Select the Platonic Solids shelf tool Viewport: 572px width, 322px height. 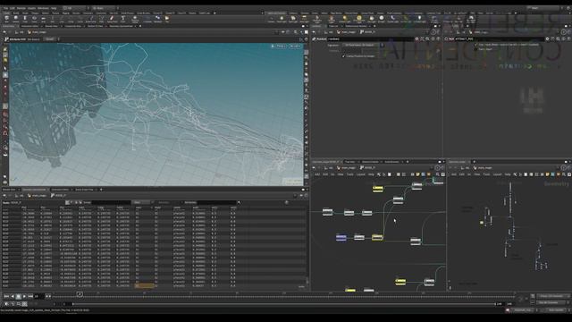coord(135,19)
